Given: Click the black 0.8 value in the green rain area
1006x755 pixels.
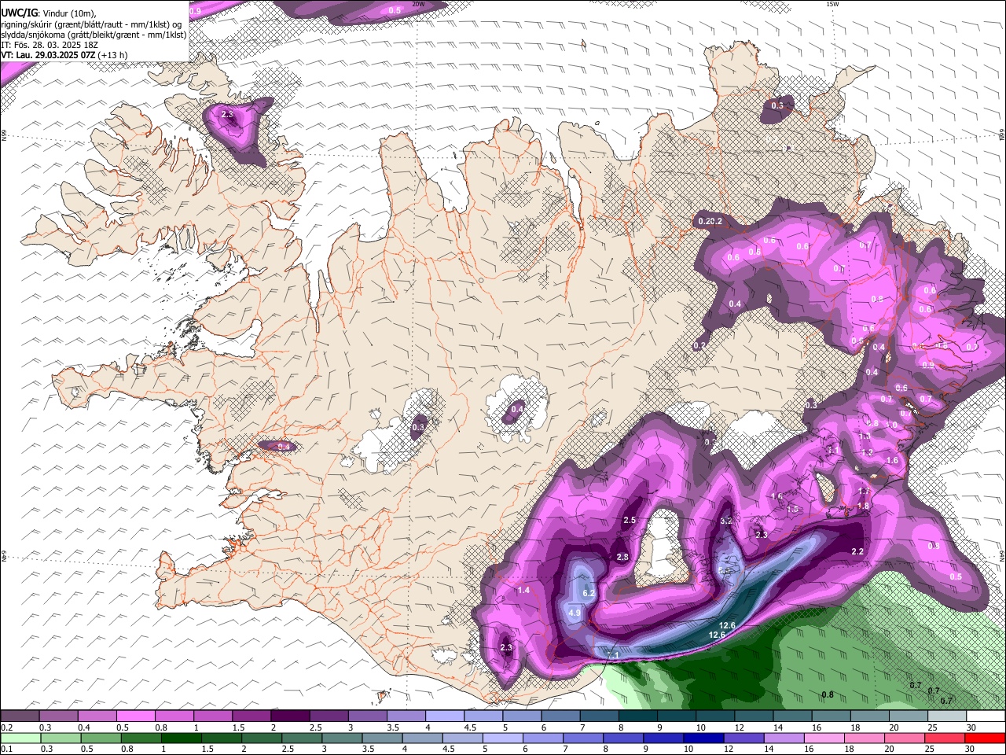Looking at the screenshot, I should pyautogui.click(x=828, y=694).
